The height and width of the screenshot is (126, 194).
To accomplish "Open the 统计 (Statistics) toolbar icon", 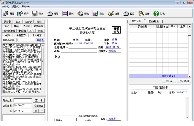I will [111, 14].
